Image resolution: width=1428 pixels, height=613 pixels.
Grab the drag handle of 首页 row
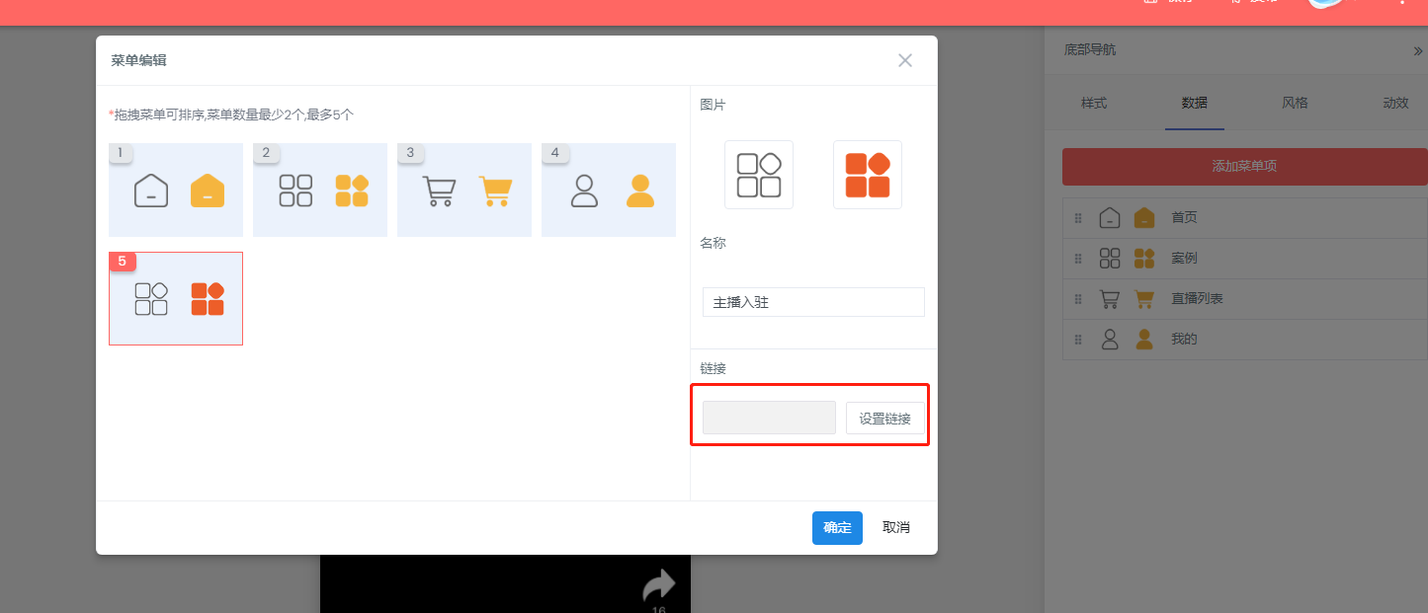(1078, 217)
